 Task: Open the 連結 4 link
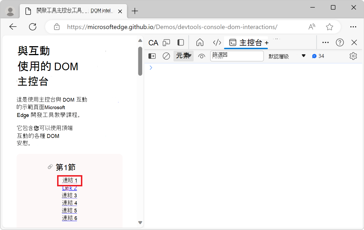tap(69, 203)
